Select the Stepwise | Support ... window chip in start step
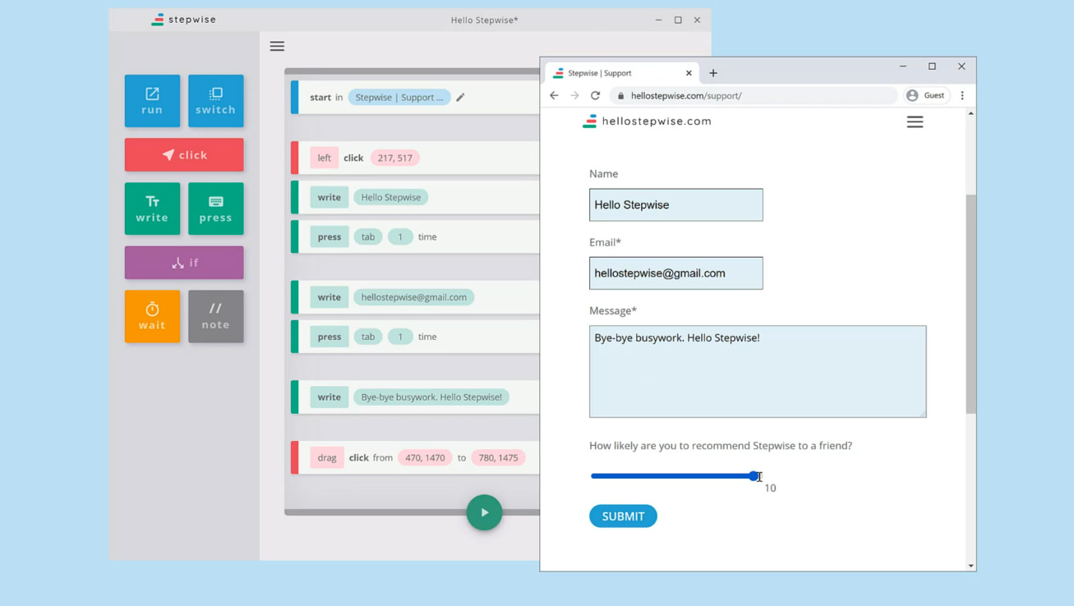 399,97
